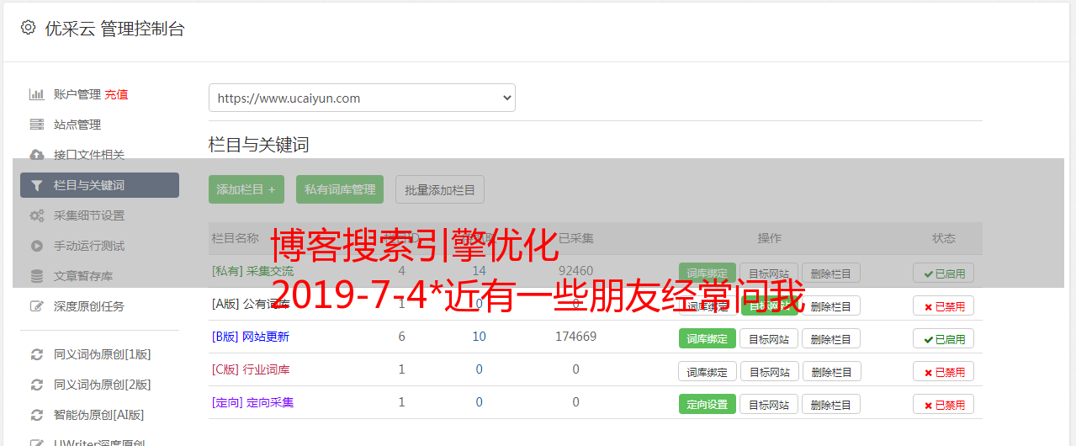Screen dimensions: 1076x446
Task: Click 删除栏目 in the [A版] 公有词库 row
Action: [831, 305]
